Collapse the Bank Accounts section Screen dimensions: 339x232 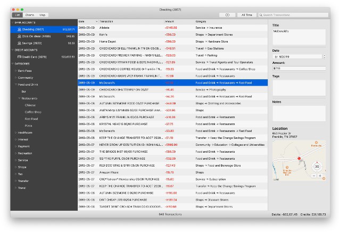pos(13,22)
